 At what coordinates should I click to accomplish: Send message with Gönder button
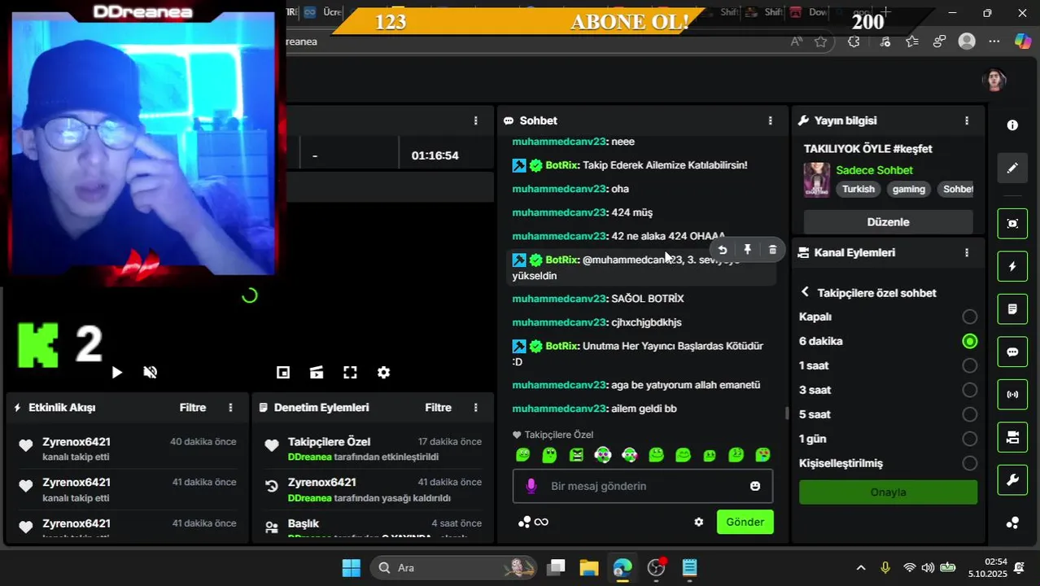745,522
